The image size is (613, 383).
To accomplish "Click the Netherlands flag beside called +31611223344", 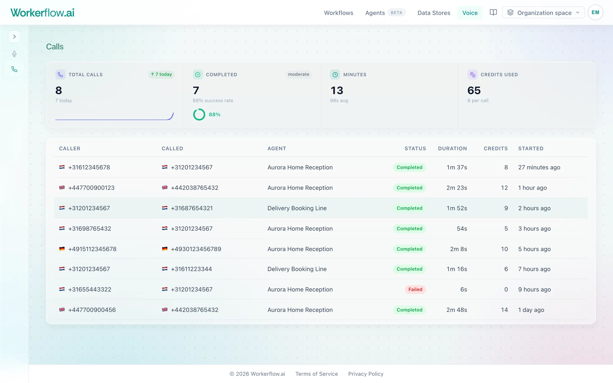I will 165,269.
